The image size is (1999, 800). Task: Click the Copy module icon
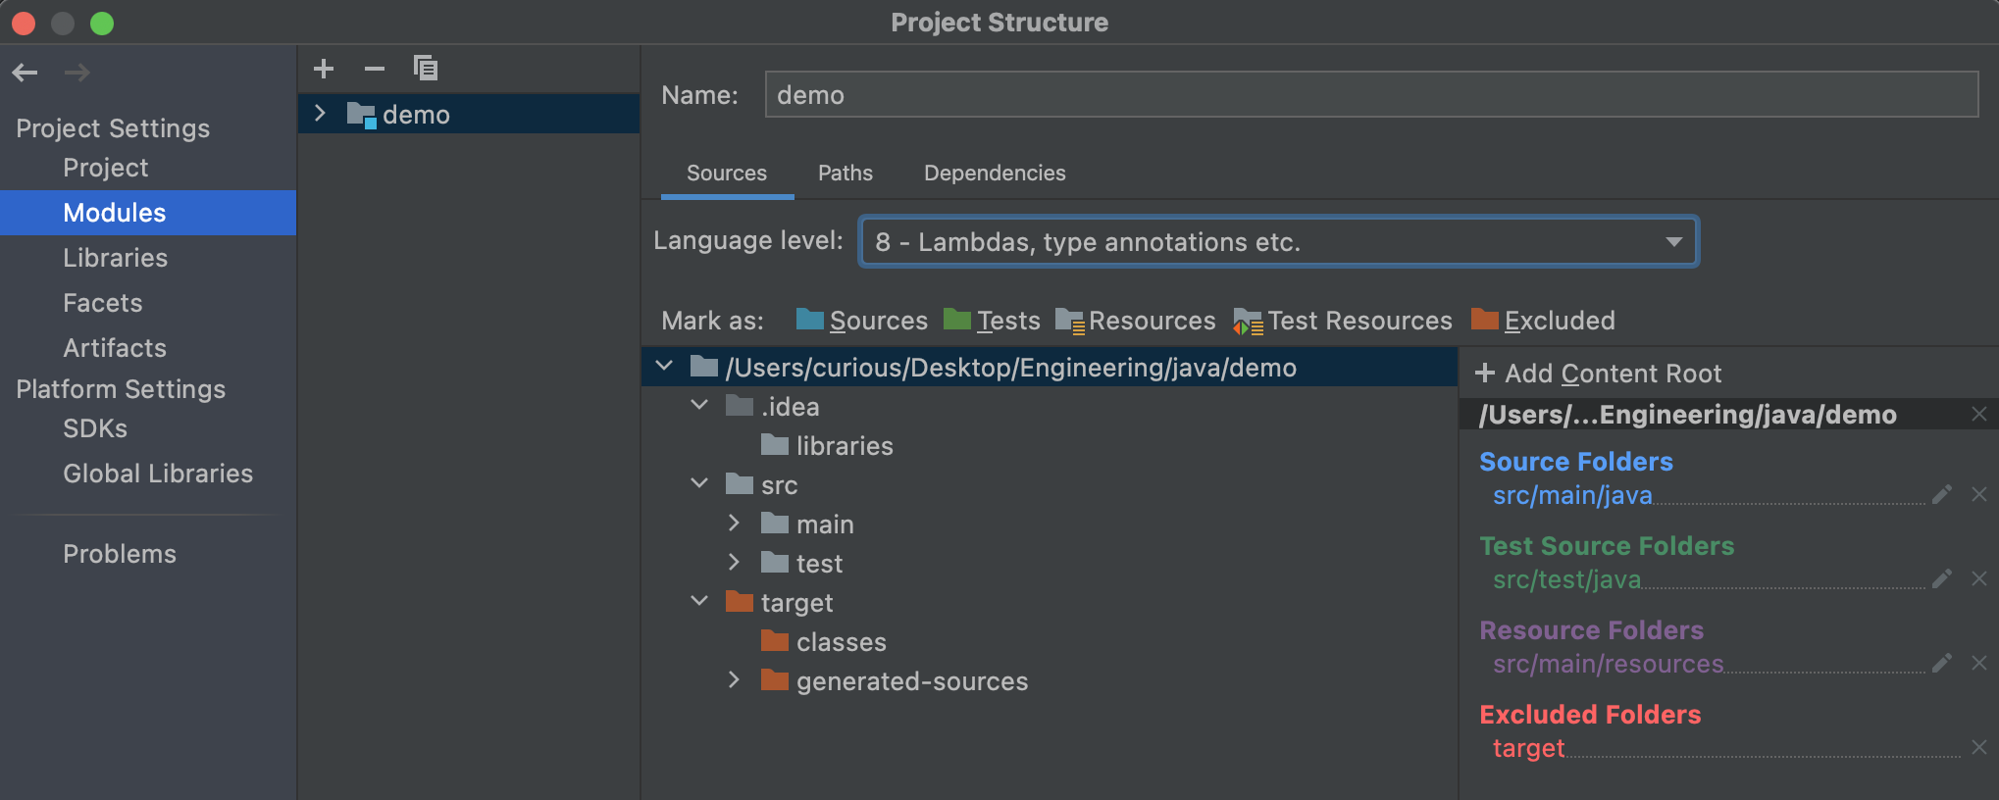click(x=426, y=69)
